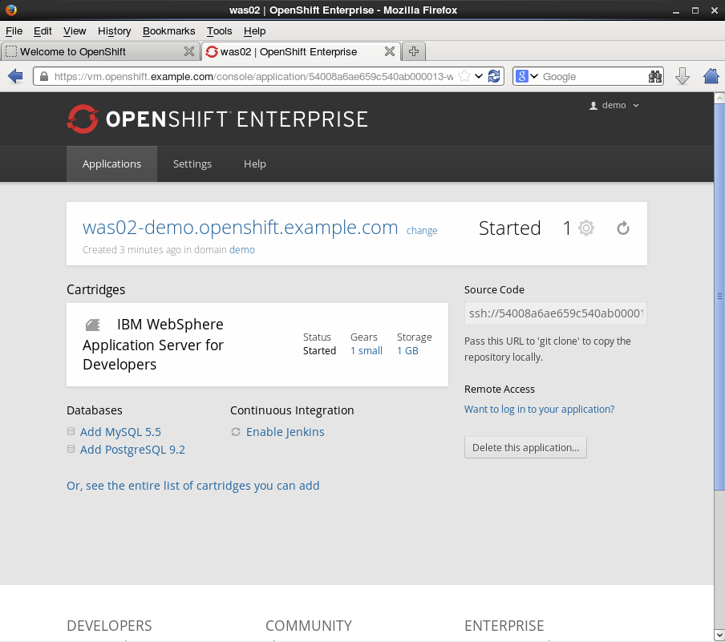Open the Tools menu

click(x=219, y=31)
